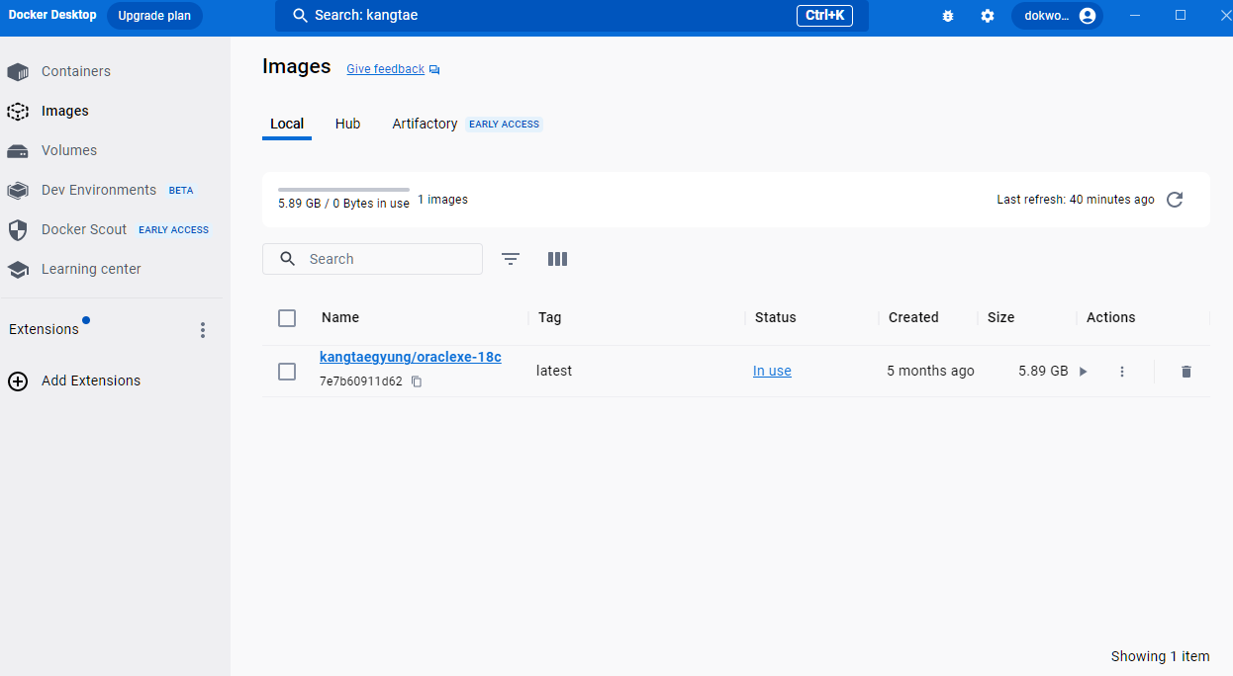Sort by the Status column header
Viewport: 1233px width, 676px height.
point(776,317)
